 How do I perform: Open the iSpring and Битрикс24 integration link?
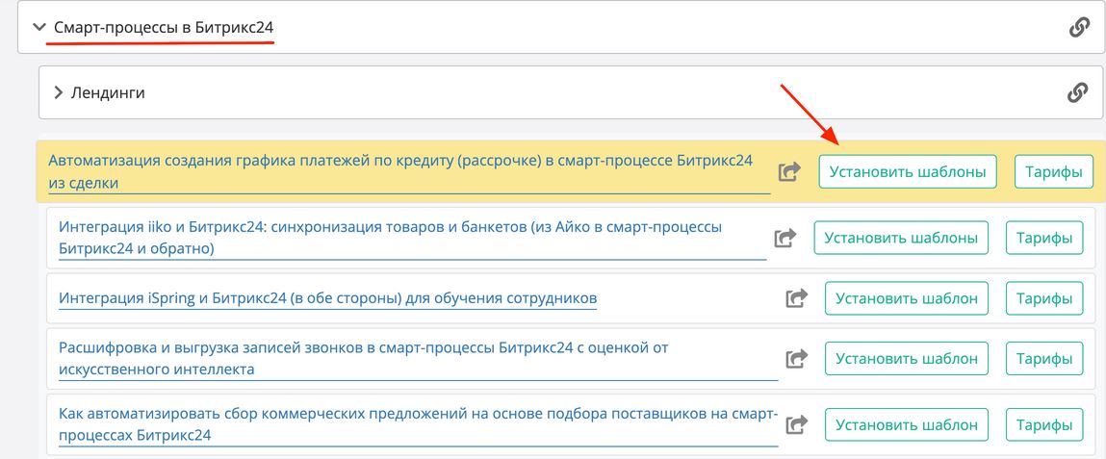point(327,298)
